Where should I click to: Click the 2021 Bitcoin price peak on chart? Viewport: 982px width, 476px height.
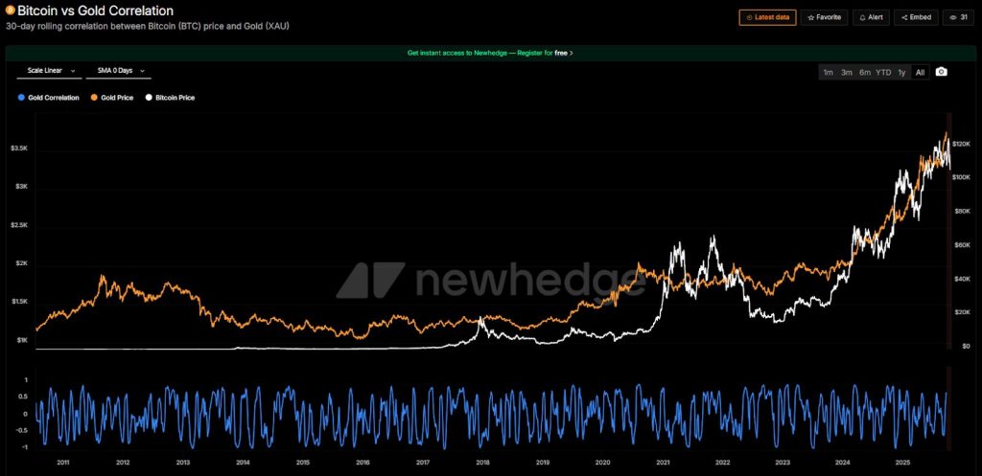(712, 237)
